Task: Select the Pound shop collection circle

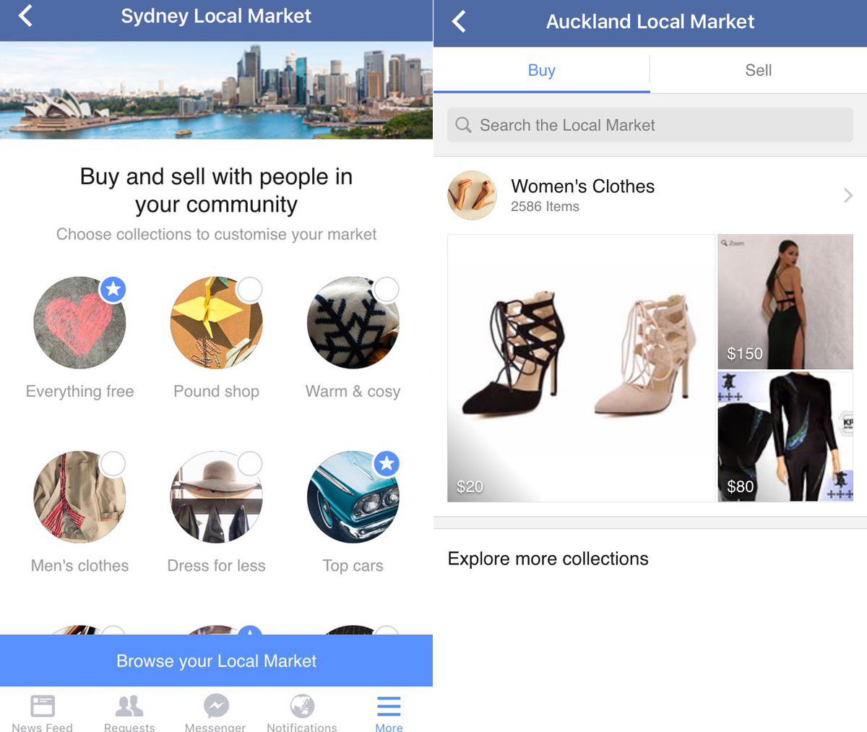Action: [x=249, y=289]
